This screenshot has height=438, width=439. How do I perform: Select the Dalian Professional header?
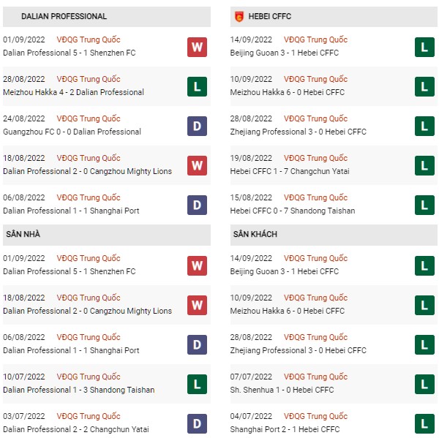pos(107,17)
